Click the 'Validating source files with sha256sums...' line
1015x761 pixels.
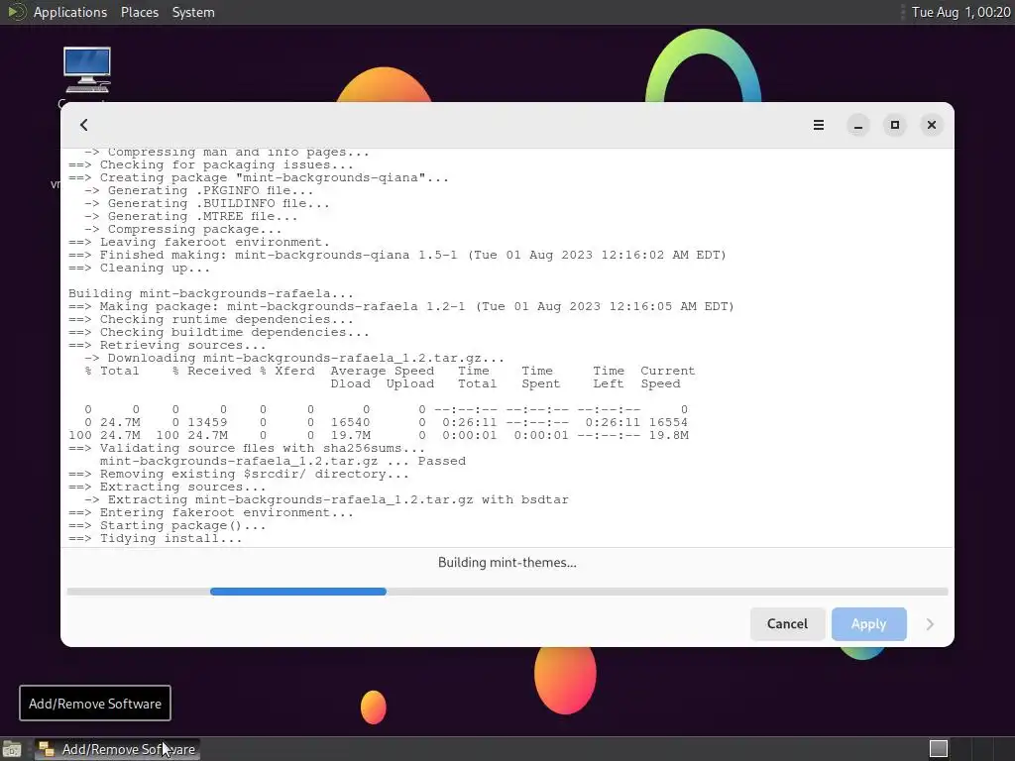[247, 449]
